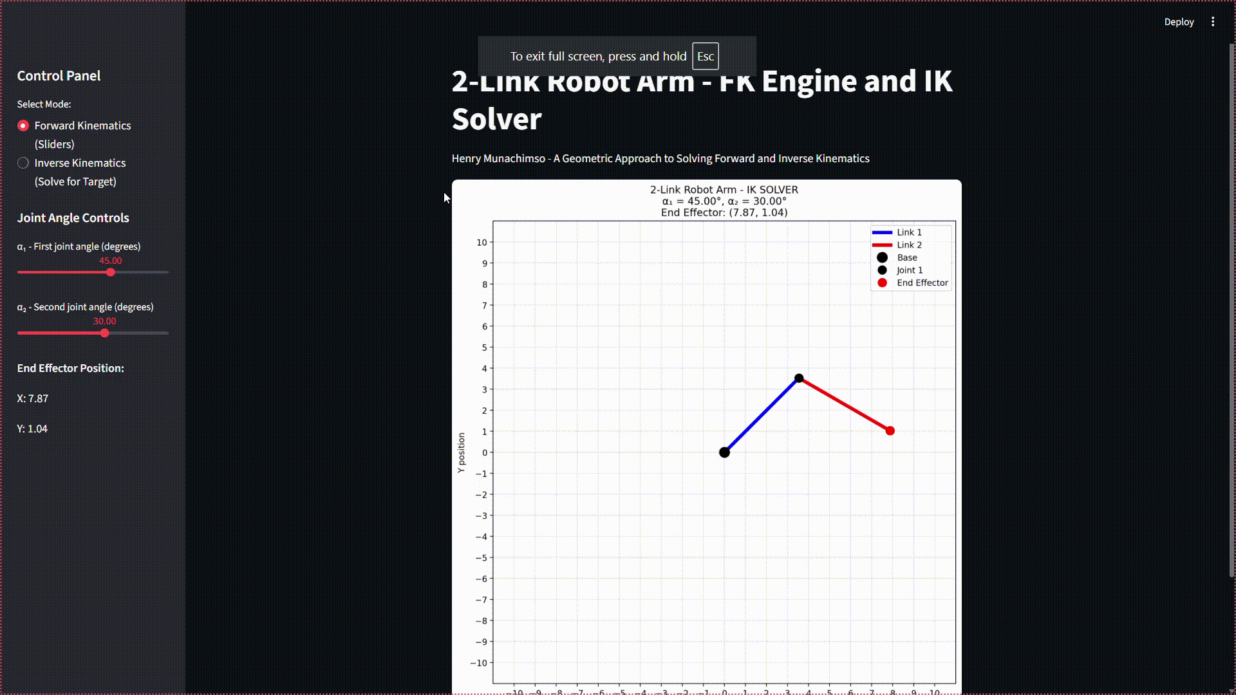Click the Control Panel heading
The height and width of the screenshot is (695, 1236).
point(59,76)
